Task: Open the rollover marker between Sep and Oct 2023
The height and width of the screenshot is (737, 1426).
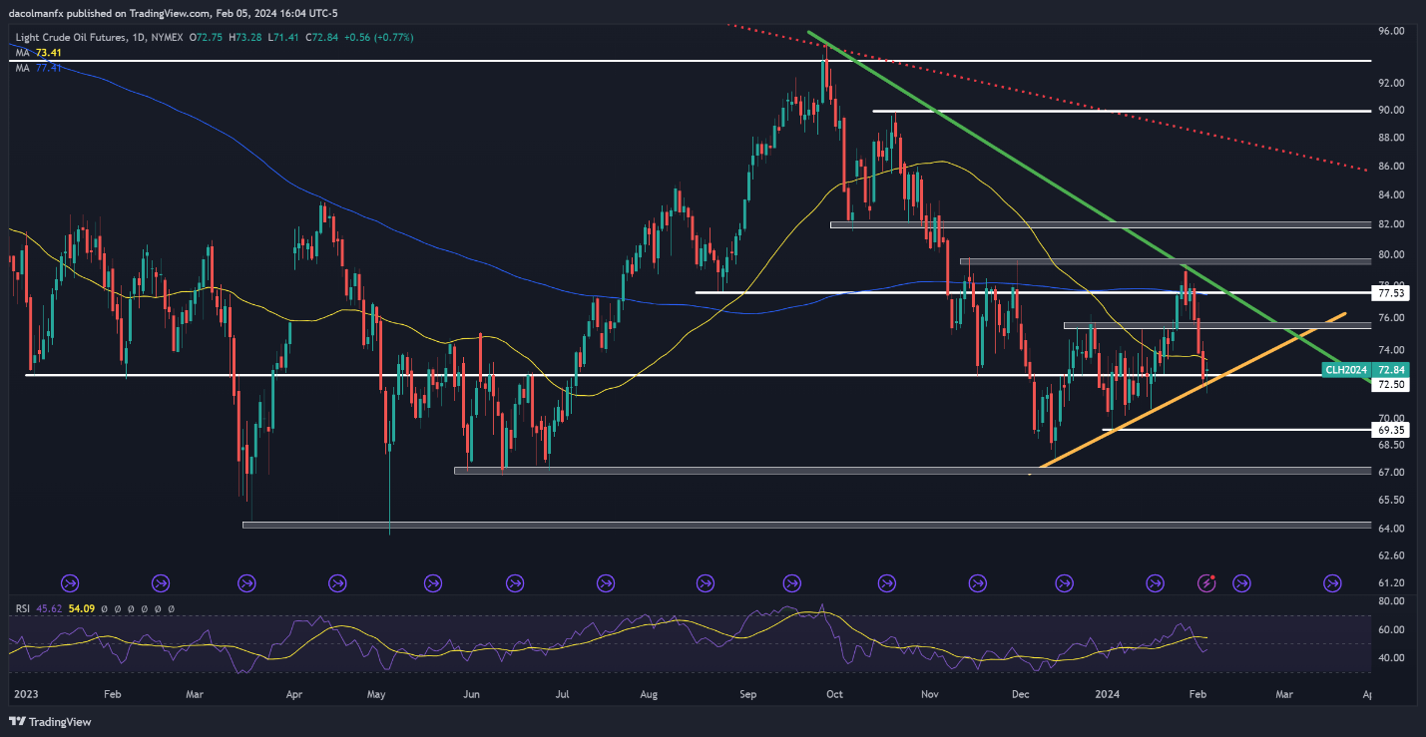Action: click(x=792, y=581)
